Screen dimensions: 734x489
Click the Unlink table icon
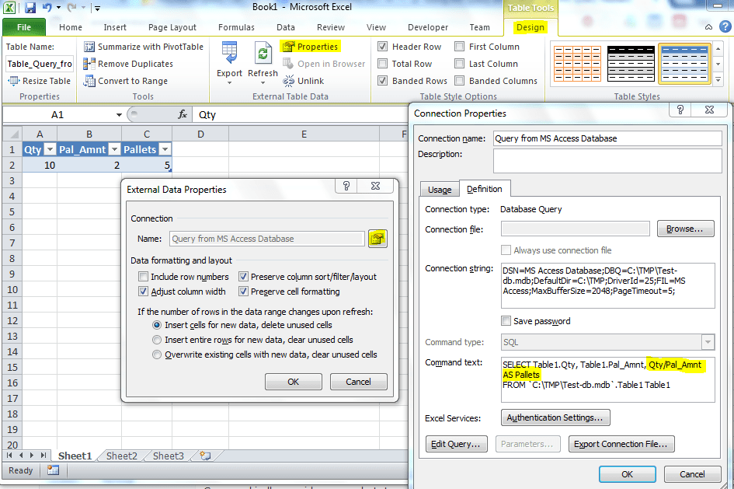(x=288, y=81)
